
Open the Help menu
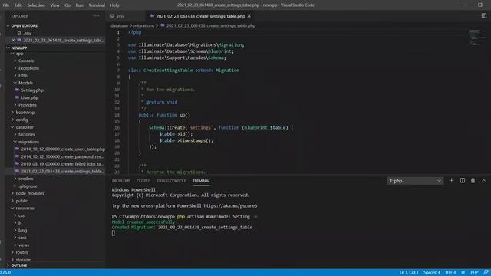pyautogui.click(x=114, y=5)
